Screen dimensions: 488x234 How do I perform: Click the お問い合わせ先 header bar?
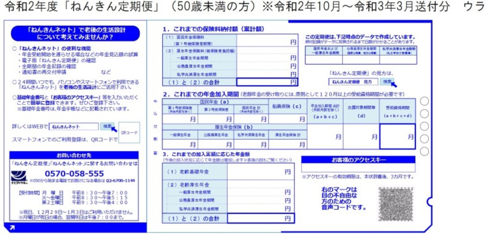click(74, 155)
